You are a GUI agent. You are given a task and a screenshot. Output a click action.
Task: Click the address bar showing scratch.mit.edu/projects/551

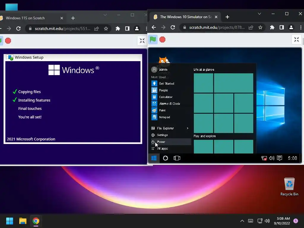[x=62, y=28]
